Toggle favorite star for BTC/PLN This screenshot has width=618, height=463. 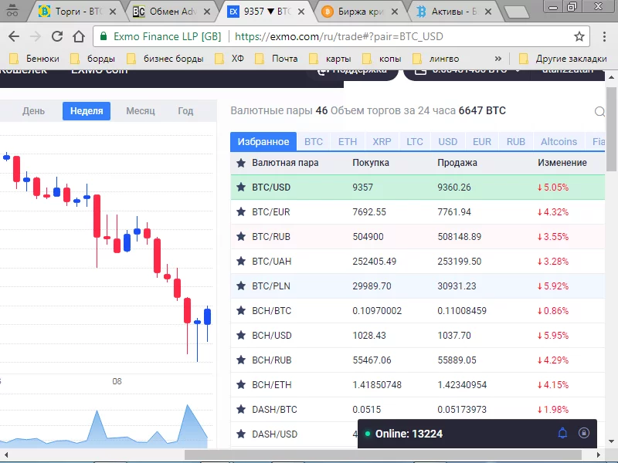tap(241, 286)
